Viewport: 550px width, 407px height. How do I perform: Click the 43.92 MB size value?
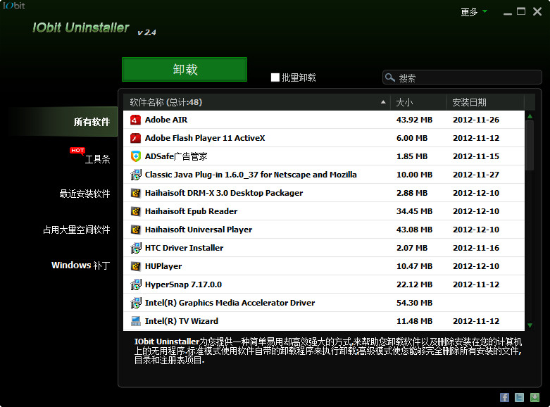coord(414,120)
